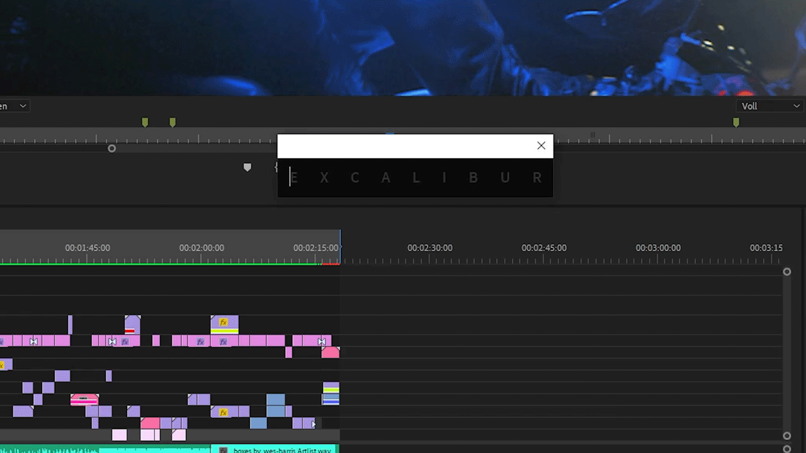Click the fx badge on boxes by wes-harris audio clip
The height and width of the screenshot is (453, 806).
(223, 450)
